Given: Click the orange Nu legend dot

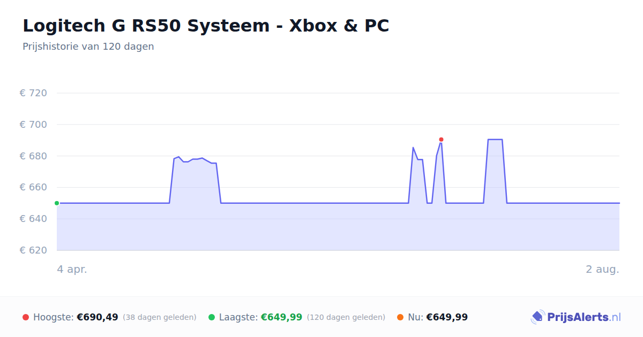Looking at the screenshot, I should [400, 317].
